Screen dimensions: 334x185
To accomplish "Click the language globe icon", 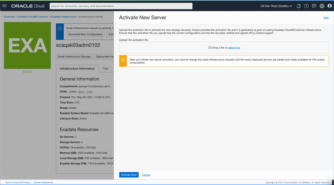I will click(x=322, y=6).
